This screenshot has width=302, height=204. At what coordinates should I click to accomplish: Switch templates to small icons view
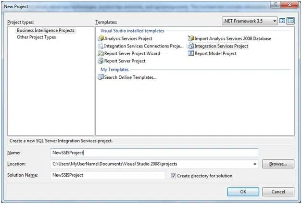pyautogui.click(x=290, y=21)
